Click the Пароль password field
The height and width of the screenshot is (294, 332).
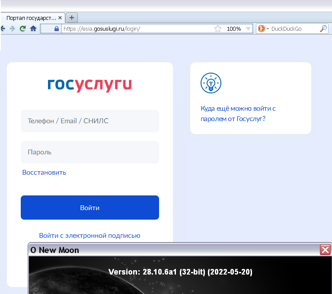click(90, 152)
